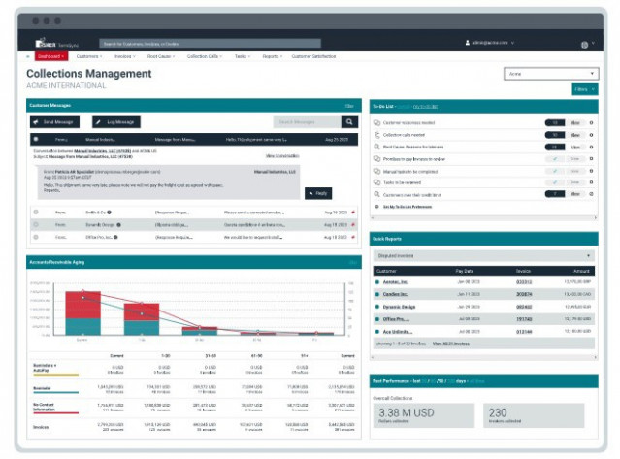Click the magnifier icon for Root Cause Reasons

[x=376, y=147]
